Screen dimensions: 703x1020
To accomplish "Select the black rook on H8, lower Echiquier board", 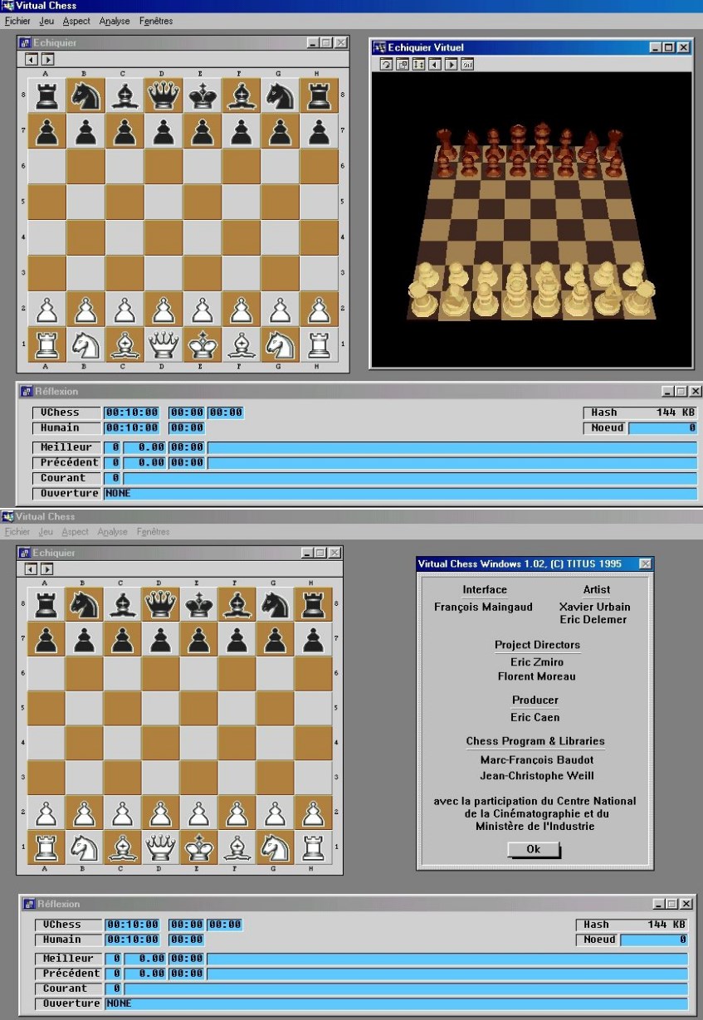I will tap(313, 604).
